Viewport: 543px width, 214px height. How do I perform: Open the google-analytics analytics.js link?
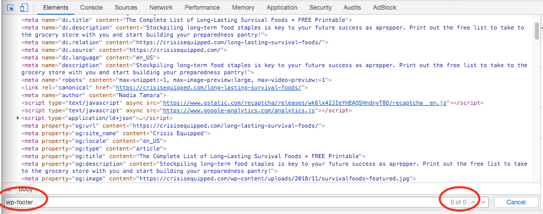pyautogui.click(x=239, y=111)
